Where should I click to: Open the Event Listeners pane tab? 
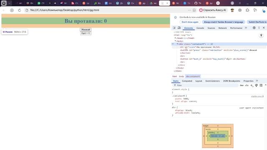tap(212, 81)
